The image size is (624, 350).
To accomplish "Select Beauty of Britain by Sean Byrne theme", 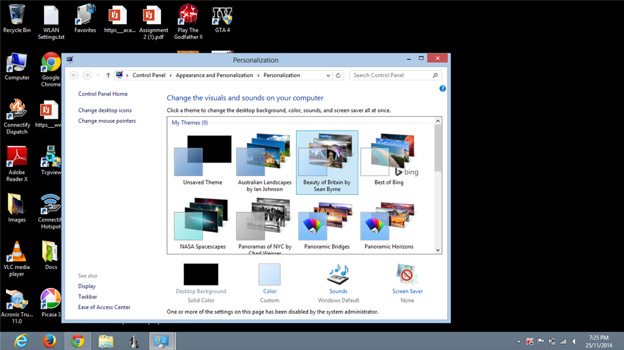I will point(327,163).
